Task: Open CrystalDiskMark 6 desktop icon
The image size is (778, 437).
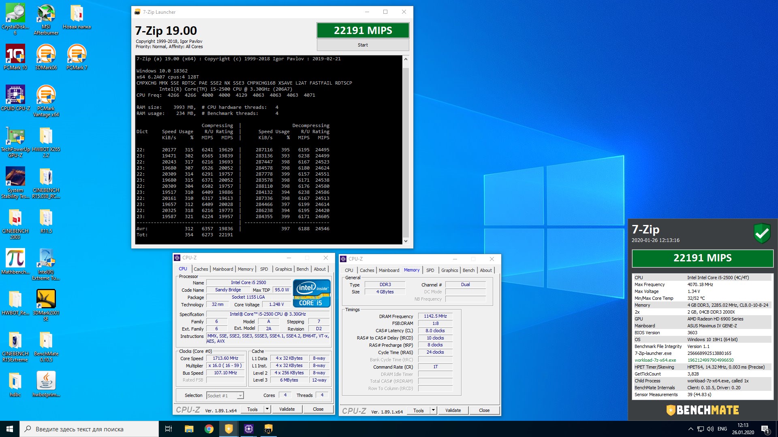Action: tap(15, 19)
